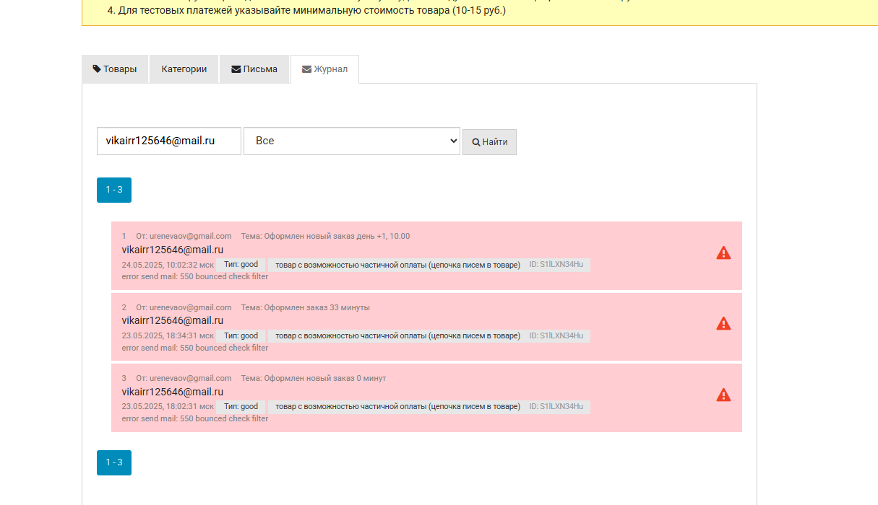The height and width of the screenshot is (505, 878).
Task: Click recipient email in log entry 1
Action: point(173,250)
